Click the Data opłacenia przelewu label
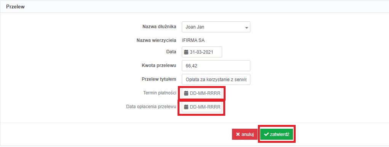This screenshot has width=389, height=147. tap(151, 107)
